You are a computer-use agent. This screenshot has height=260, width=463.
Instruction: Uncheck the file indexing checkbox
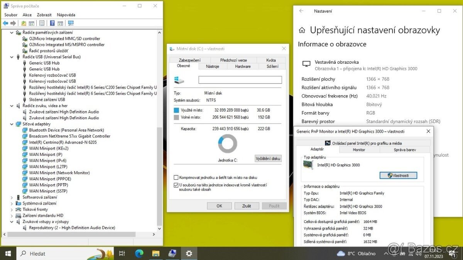click(176, 185)
